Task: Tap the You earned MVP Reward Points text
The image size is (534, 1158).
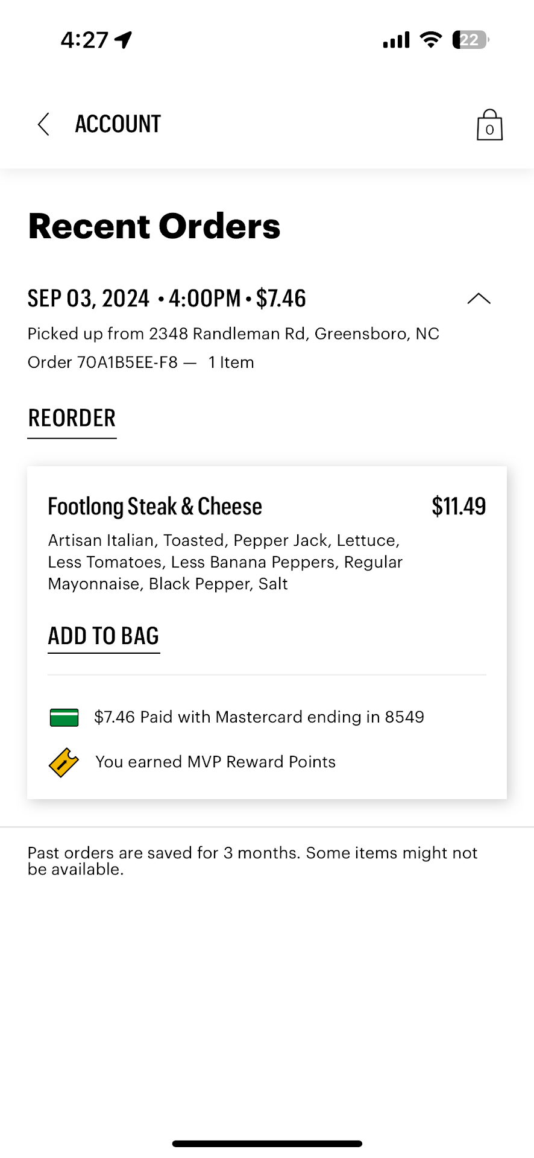Action: pos(215,762)
